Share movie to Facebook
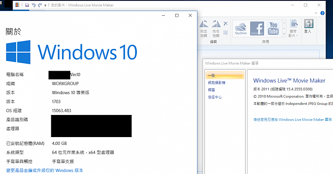The image size is (333, 174). pyautogui.click(x=257, y=29)
